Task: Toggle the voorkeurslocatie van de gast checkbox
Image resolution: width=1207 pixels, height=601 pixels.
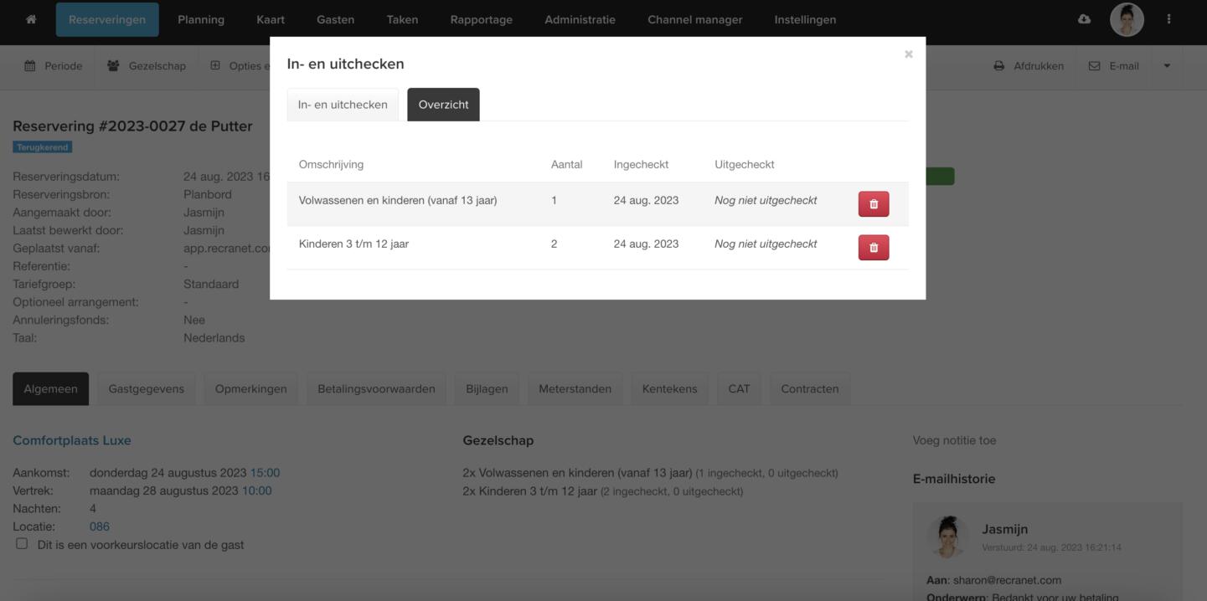Action: pos(22,544)
